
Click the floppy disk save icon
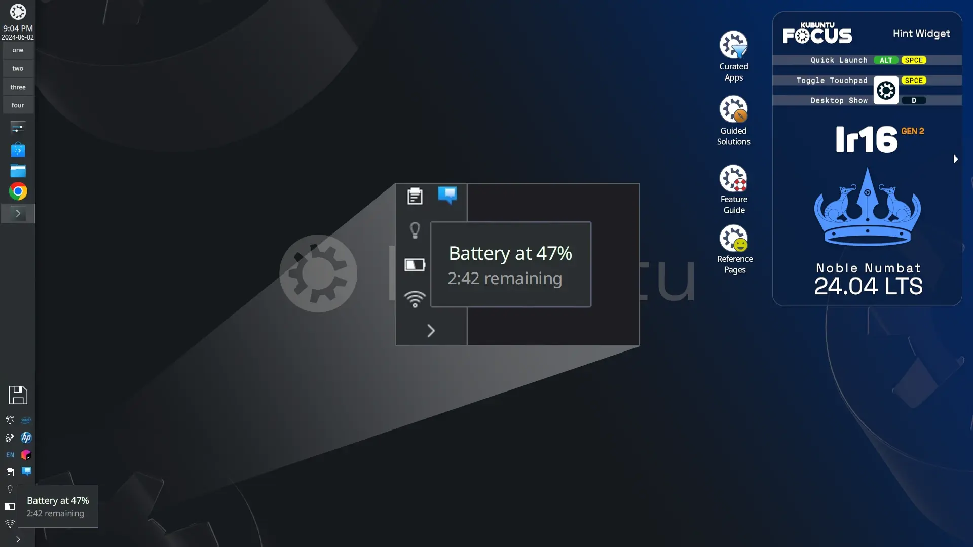18,395
